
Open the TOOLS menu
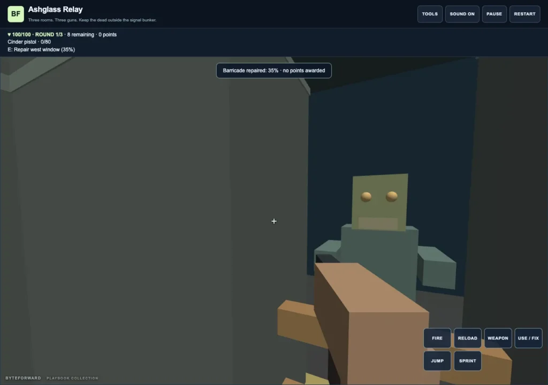[430, 14]
